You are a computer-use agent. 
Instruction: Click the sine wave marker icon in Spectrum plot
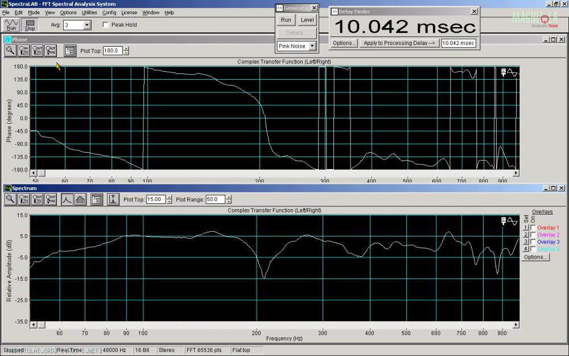[x=512, y=221]
